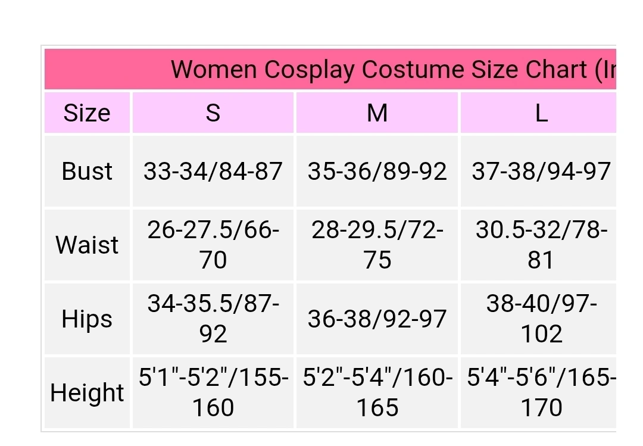Image resolution: width=643 pixels, height=446 pixels.
Task: Select the S size column header
Action: [213, 113]
